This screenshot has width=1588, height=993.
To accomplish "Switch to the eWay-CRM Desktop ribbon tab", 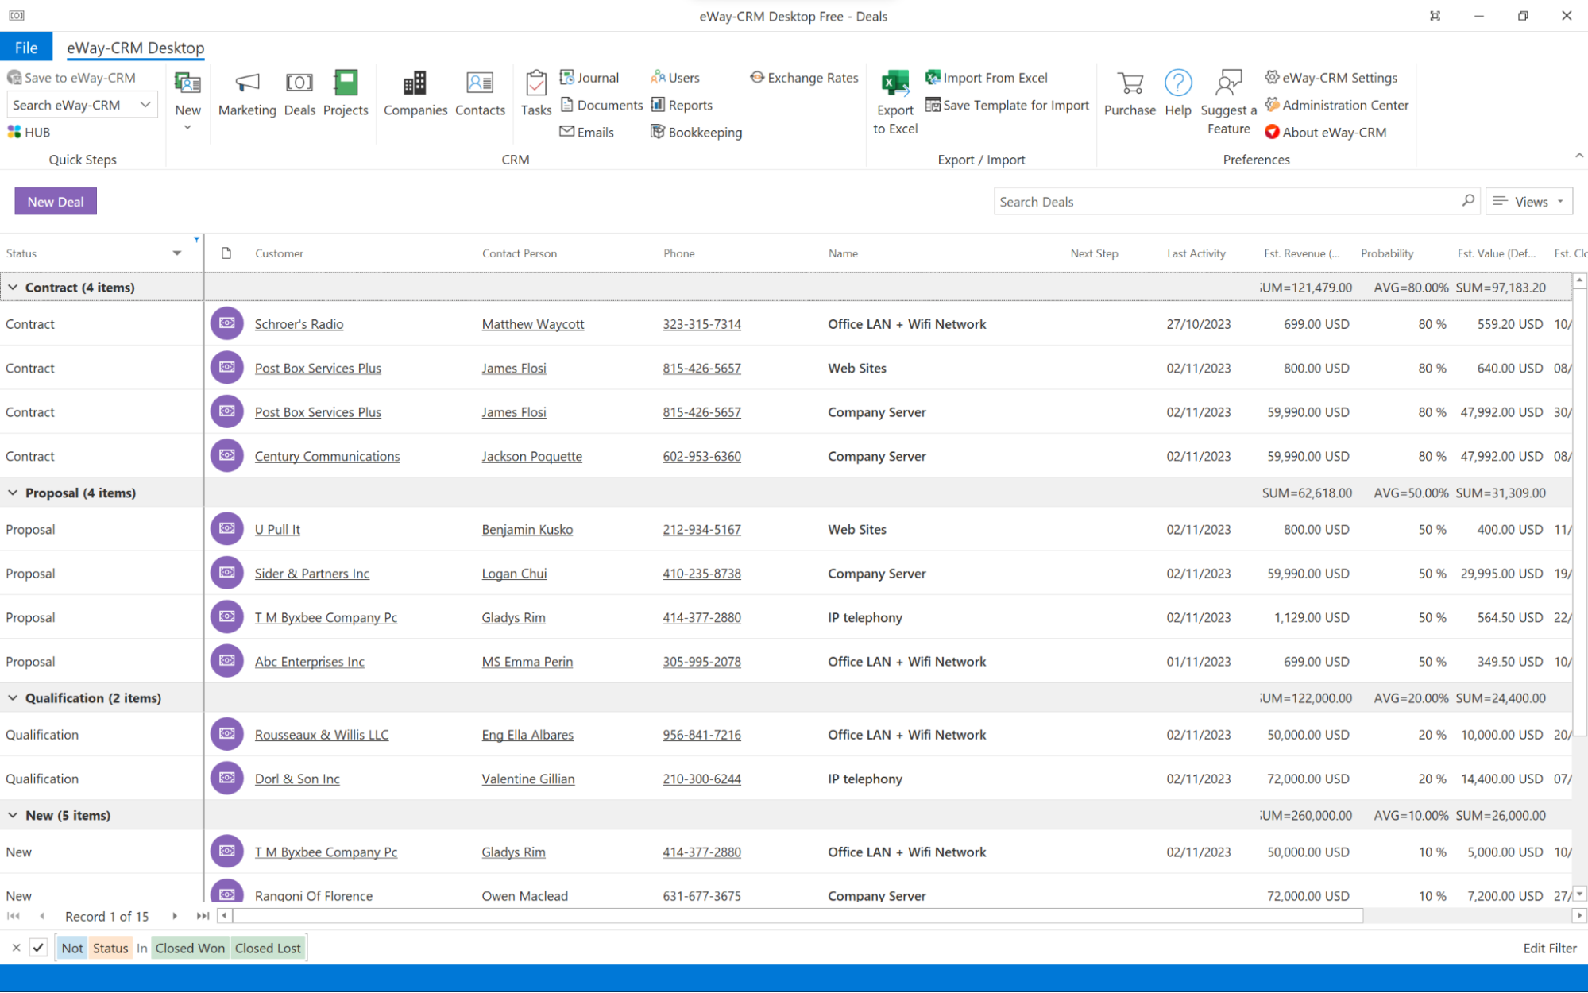I will tap(134, 46).
